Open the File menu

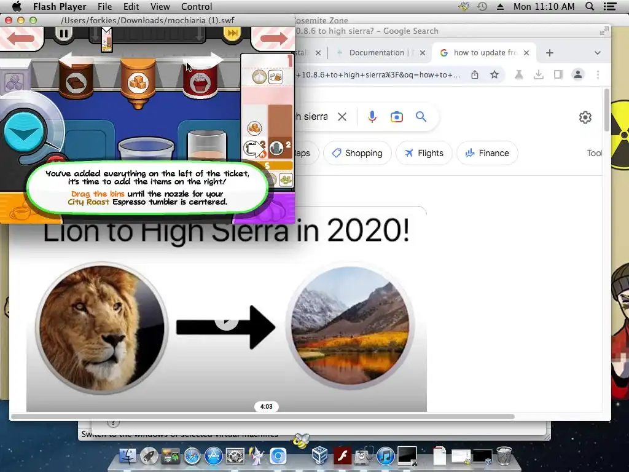[x=104, y=6]
